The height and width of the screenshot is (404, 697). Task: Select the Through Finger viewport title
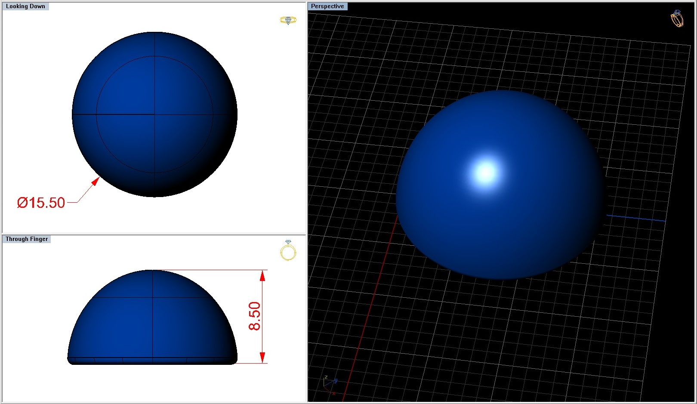[x=27, y=239]
